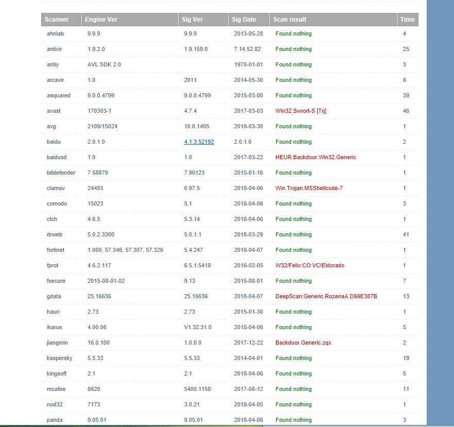Click the 7.58879 bitdefender engine version
The height and width of the screenshot is (427, 454).
click(98, 173)
